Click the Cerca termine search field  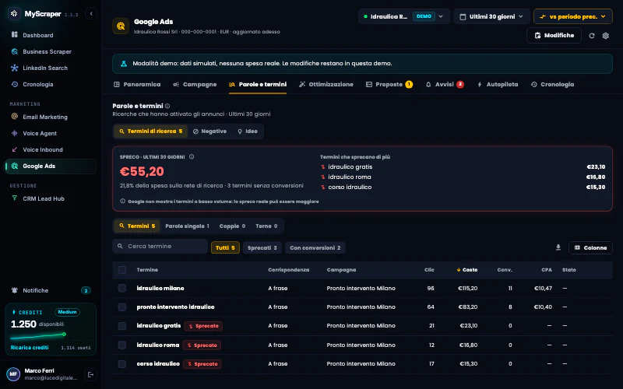tap(160, 247)
